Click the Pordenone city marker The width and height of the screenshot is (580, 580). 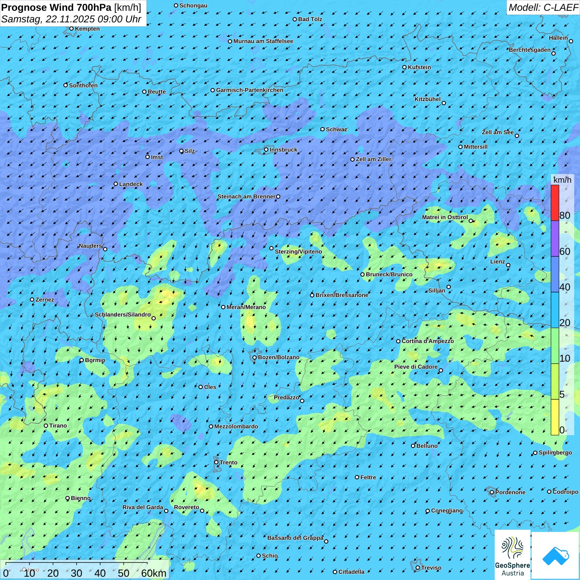pyautogui.click(x=492, y=492)
